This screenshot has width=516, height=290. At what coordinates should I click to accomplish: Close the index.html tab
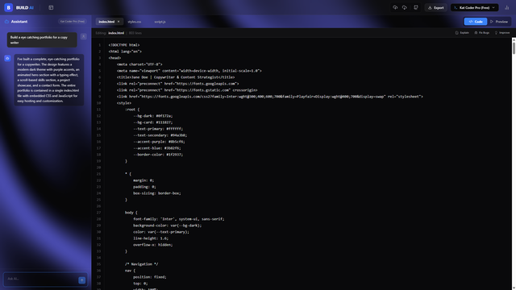tap(119, 22)
